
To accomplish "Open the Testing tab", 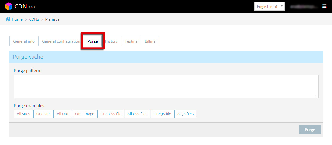I will click(x=131, y=41).
